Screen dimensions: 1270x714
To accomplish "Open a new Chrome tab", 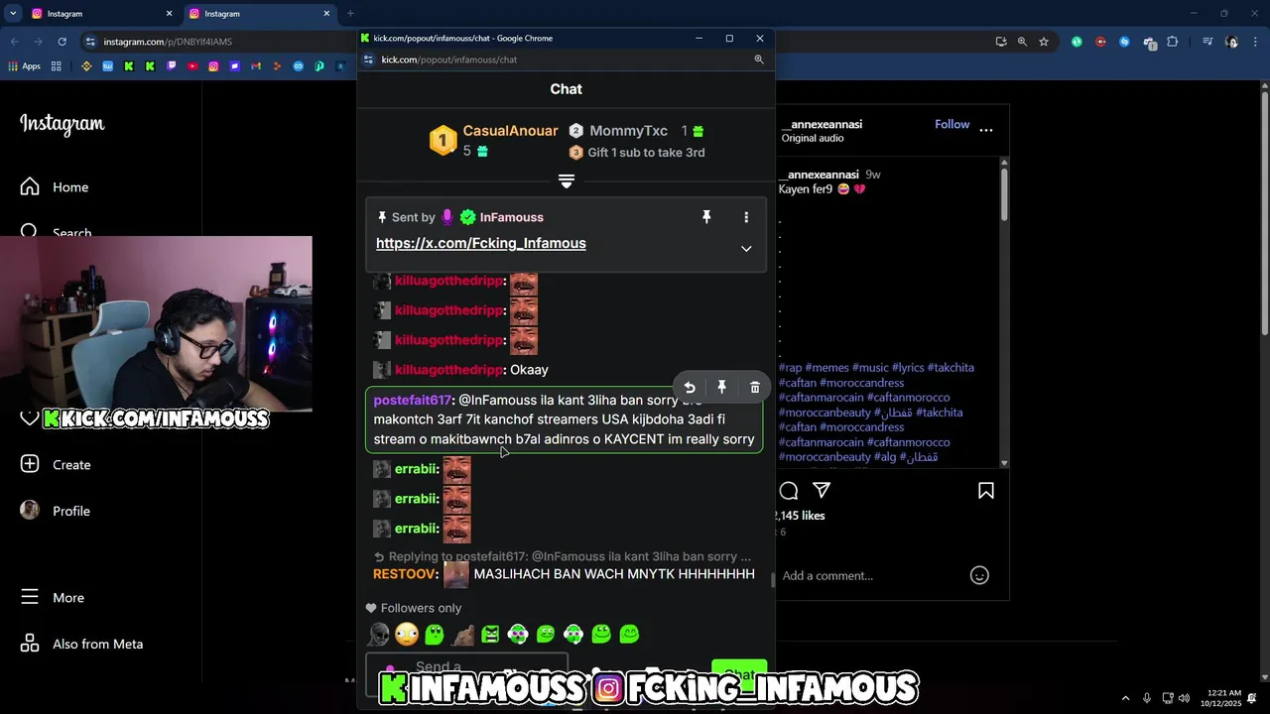I will point(350,14).
